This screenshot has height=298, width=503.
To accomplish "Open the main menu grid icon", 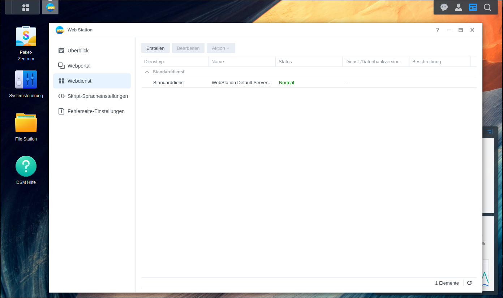I will (25, 7).
